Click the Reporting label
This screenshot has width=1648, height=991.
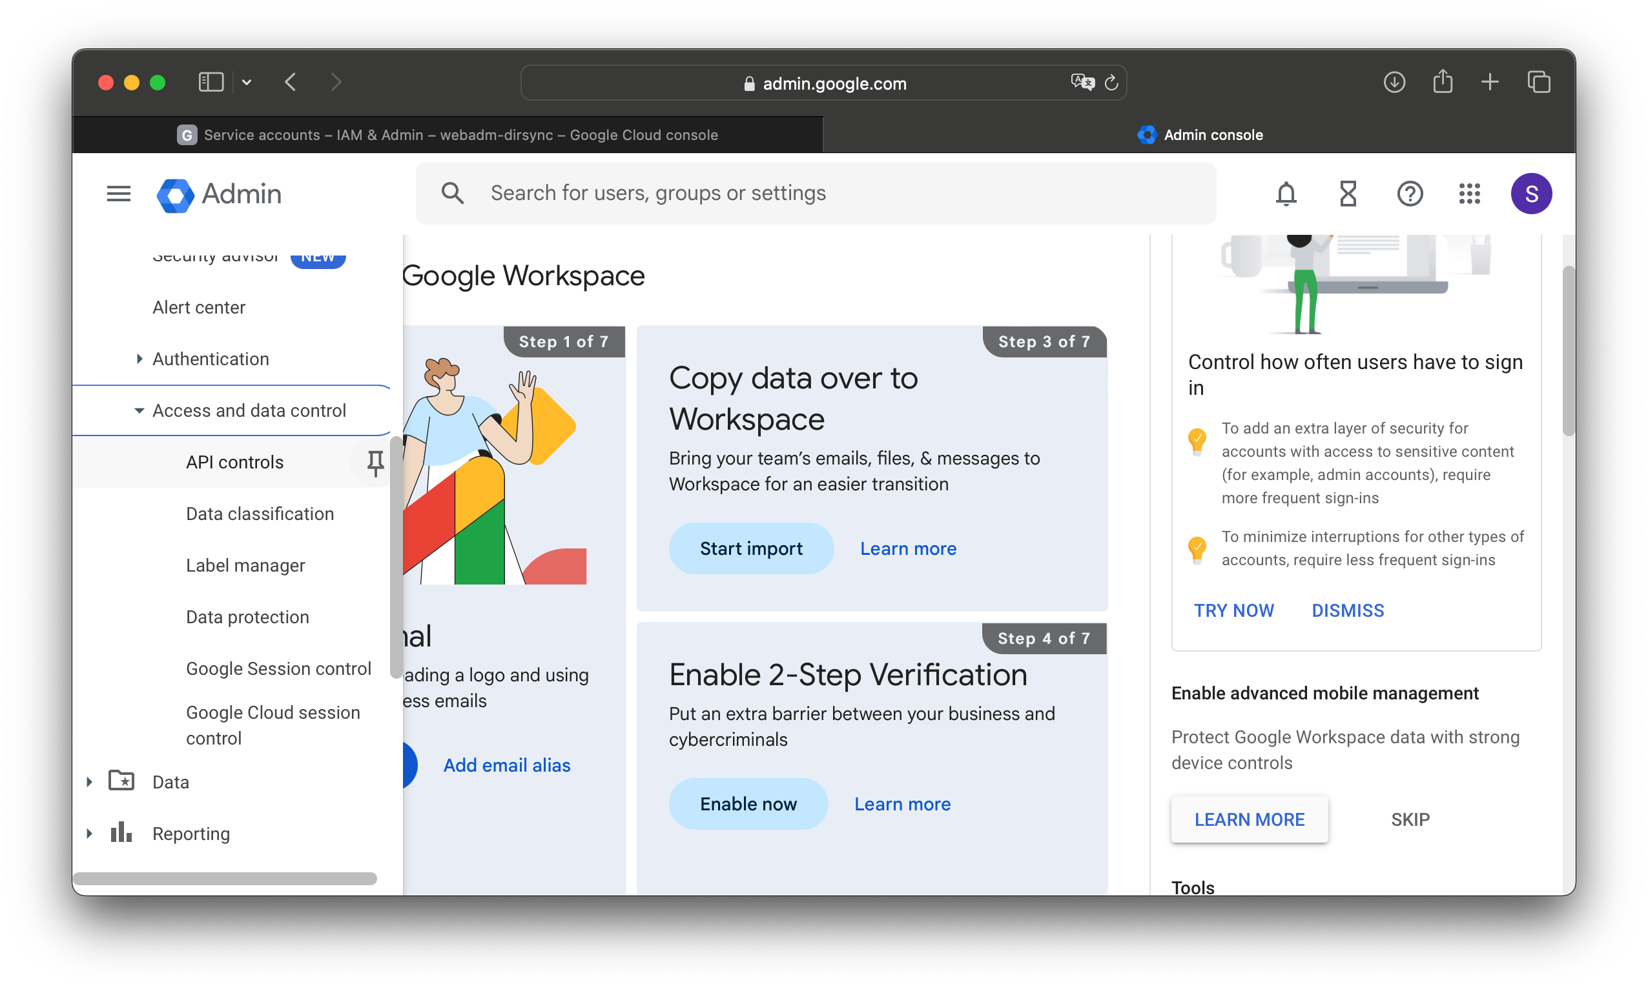[191, 834]
